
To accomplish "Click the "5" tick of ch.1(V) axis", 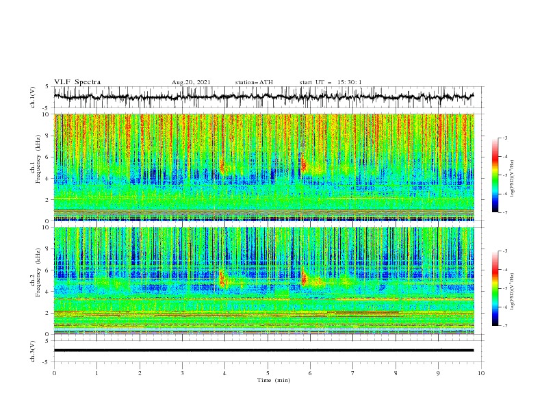I will (x=48, y=86).
